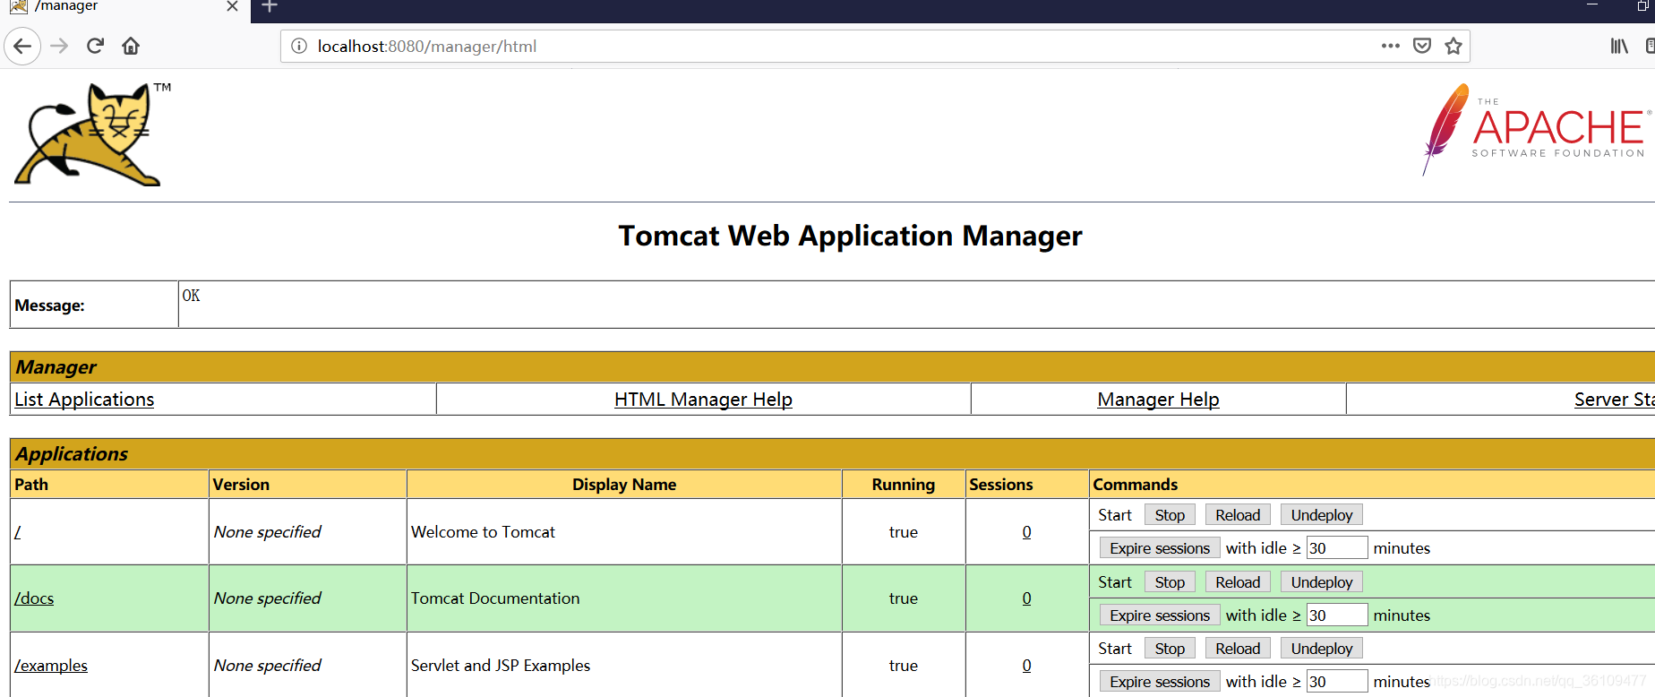This screenshot has width=1655, height=697.
Task: Click idle minutes field for root application
Action: coord(1337,547)
